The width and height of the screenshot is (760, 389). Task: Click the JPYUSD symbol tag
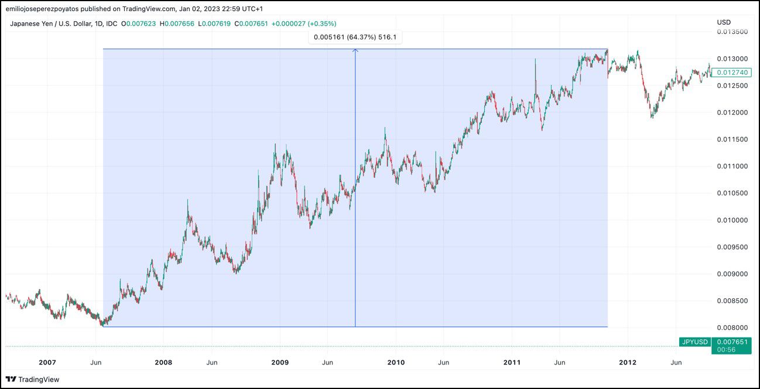point(694,342)
